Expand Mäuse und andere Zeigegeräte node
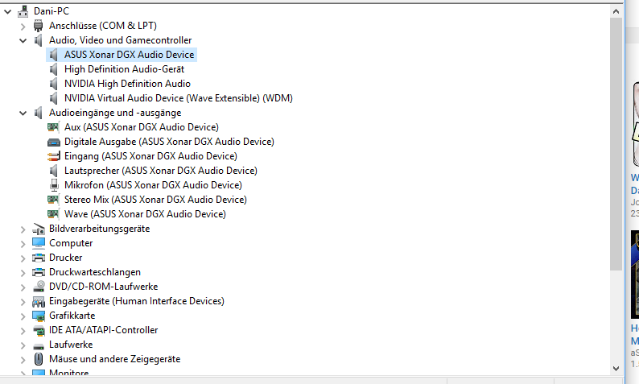Viewport: 639px width, 384px height. click(x=23, y=360)
